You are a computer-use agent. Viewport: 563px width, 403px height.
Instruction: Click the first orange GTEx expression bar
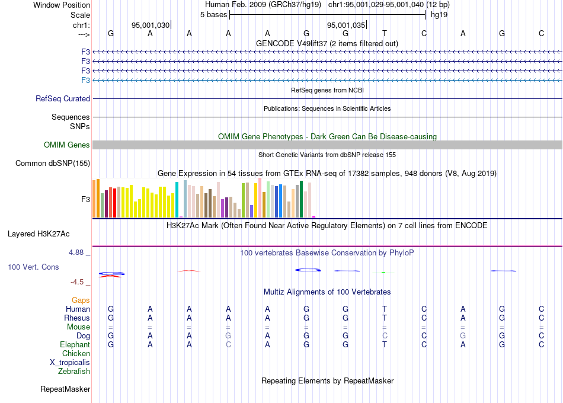pyautogui.click(x=94, y=199)
